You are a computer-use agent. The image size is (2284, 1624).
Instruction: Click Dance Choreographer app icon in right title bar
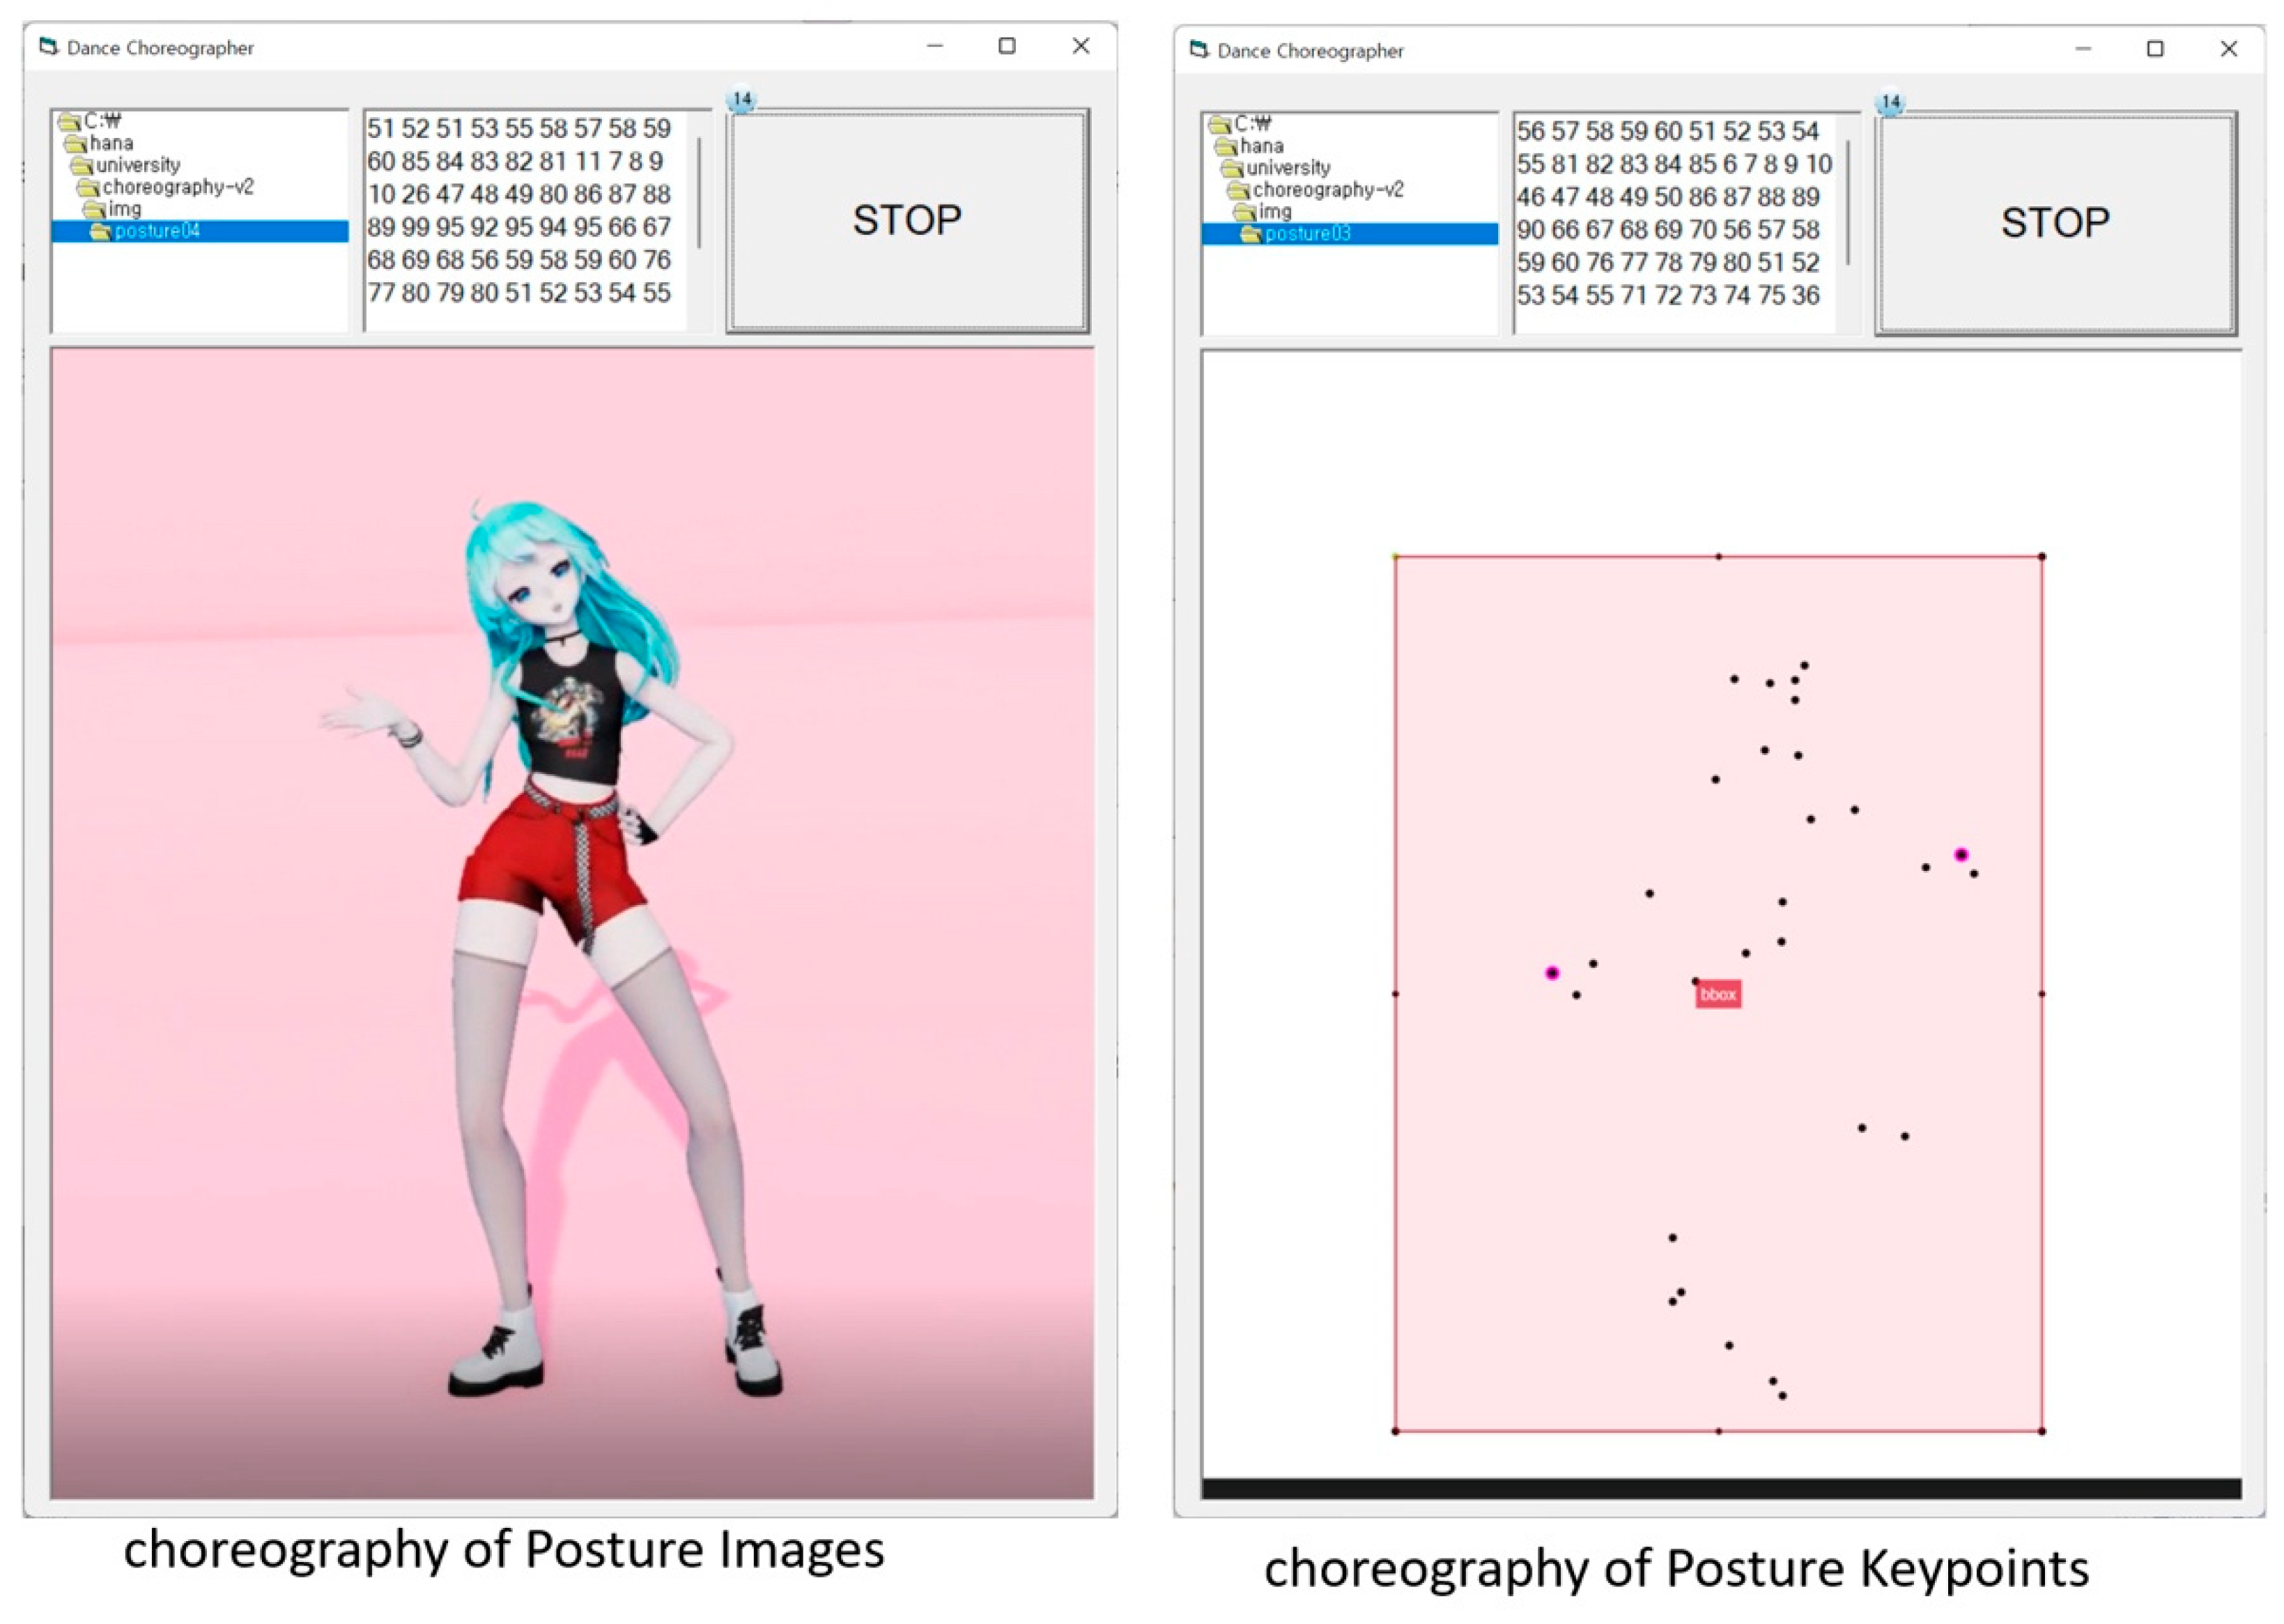pos(1198,50)
